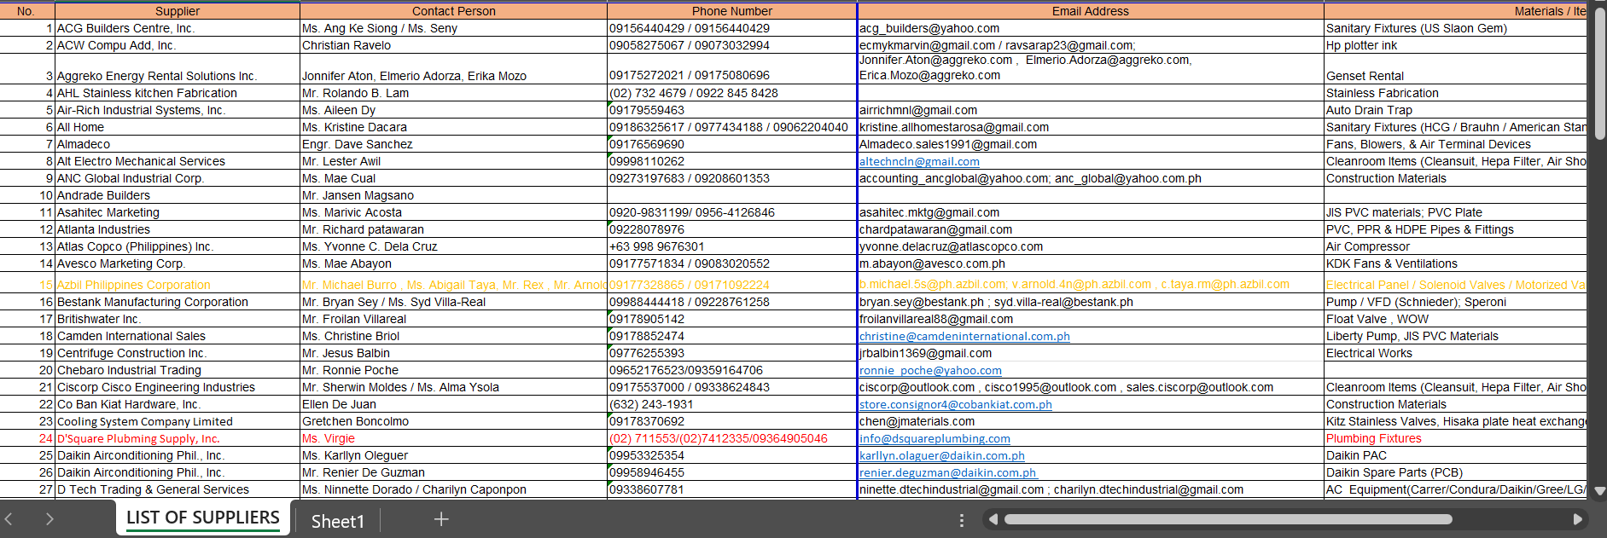The height and width of the screenshot is (538, 1607).
Task: Select phone cell +63 998 9676301
Action: [x=731, y=246]
